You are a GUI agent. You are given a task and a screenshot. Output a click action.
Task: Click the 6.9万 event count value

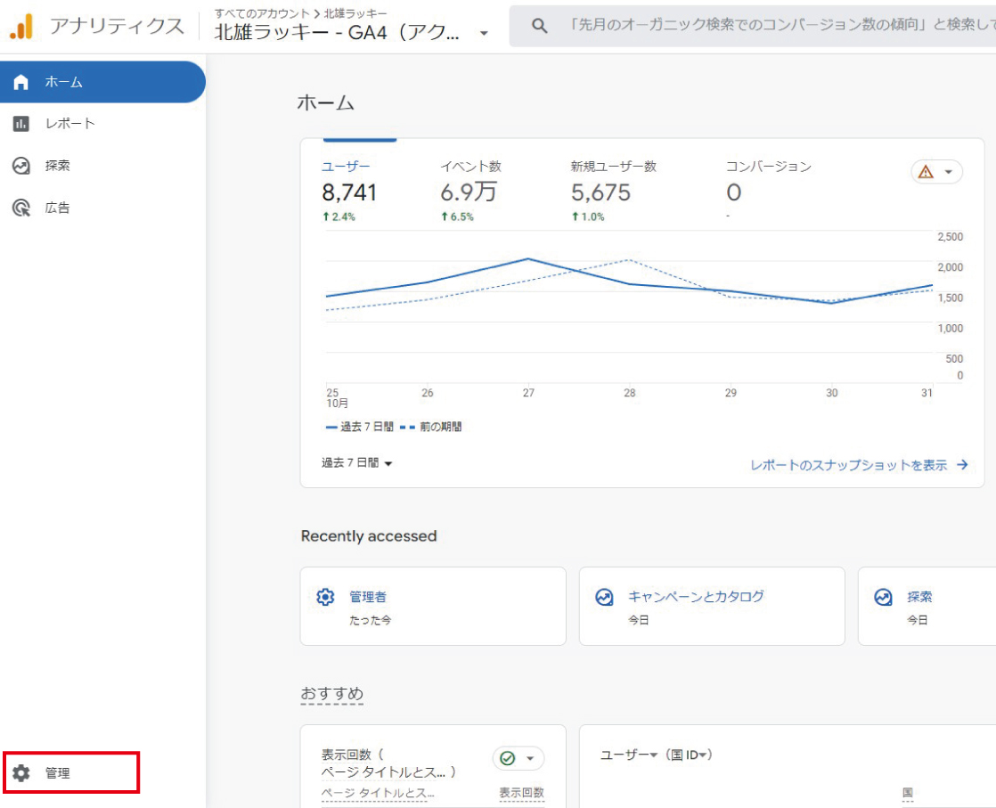[x=469, y=192]
